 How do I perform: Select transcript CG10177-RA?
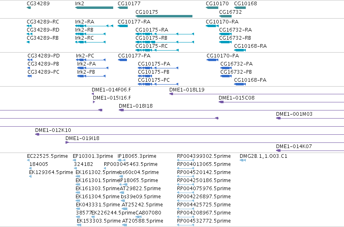(x=134, y=22)
